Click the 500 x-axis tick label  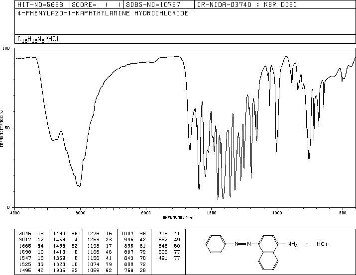point(343,213)
